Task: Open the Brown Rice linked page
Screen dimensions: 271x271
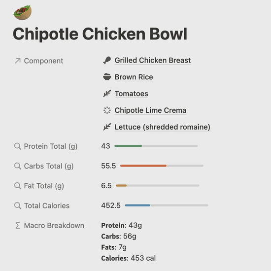Action: [134, 77]
